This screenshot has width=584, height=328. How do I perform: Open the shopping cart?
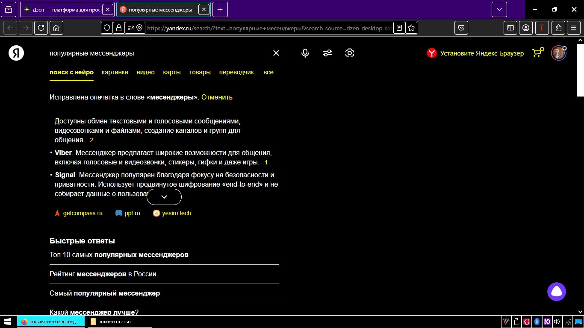tap(538, 53)
